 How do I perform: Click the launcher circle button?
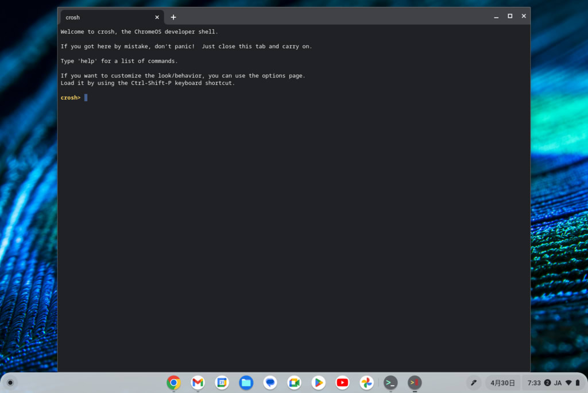tap(10, 383)
